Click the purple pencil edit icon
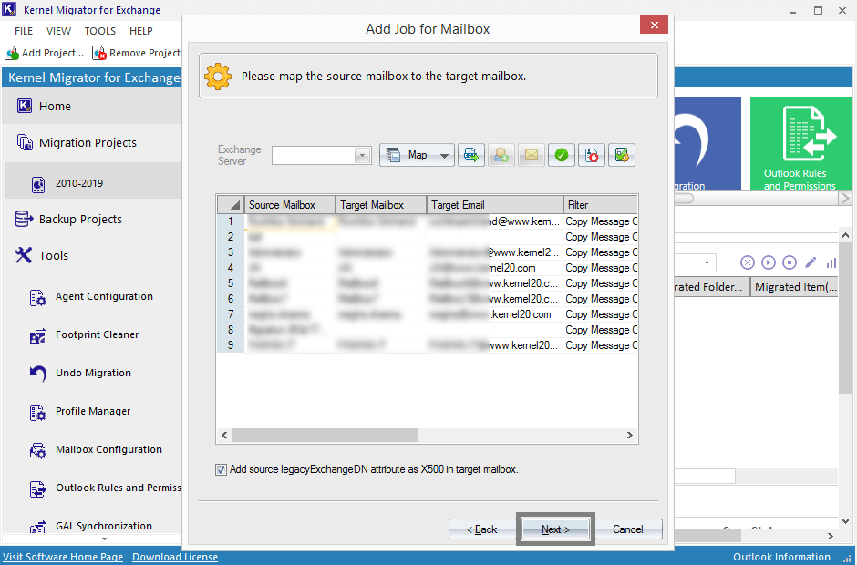The width and height of the screenshot is (857, 565). click(811, 262)
